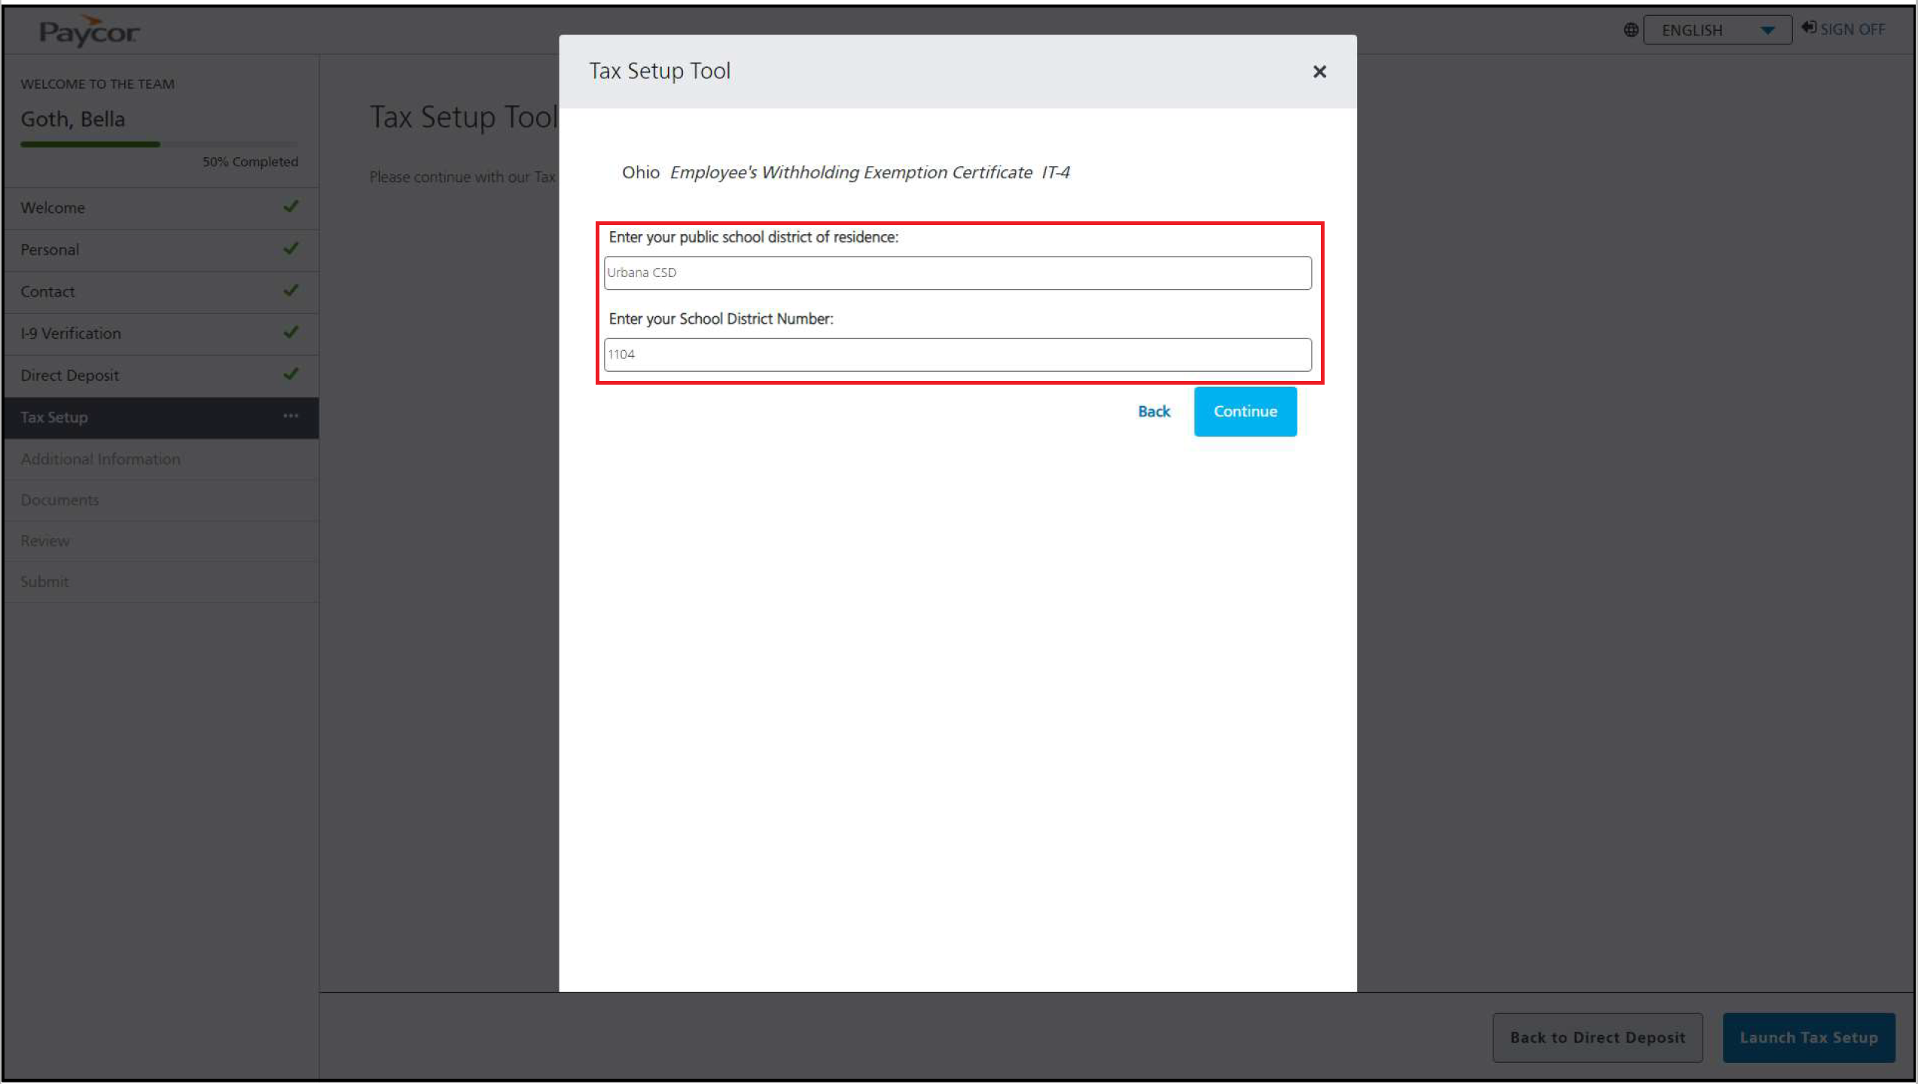This screenshot has height=1084, width=1918.
Task: Select Documents in the sidebar
Action: tap(59, 500)
